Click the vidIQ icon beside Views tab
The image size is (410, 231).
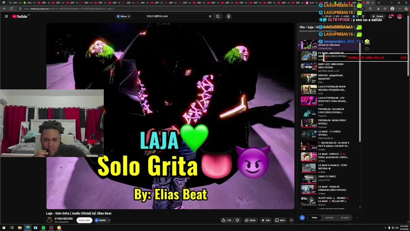coord(302,218)
